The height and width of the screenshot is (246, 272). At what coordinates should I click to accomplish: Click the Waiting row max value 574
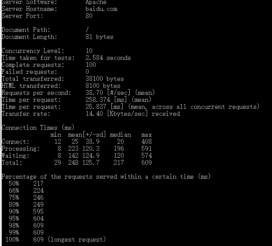[x=147, y=156]
